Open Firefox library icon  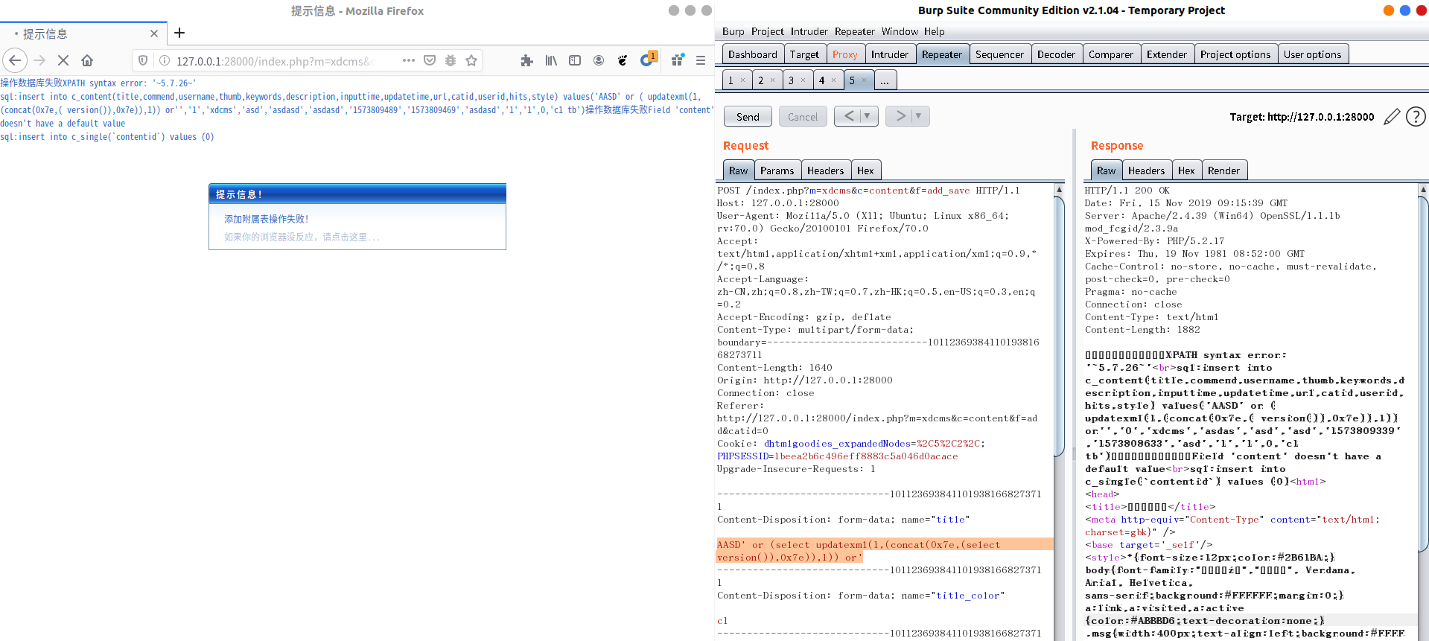pyautogui.click(x=551, y=60)
